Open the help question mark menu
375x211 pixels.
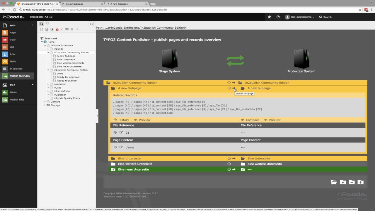tap(278, 17)
